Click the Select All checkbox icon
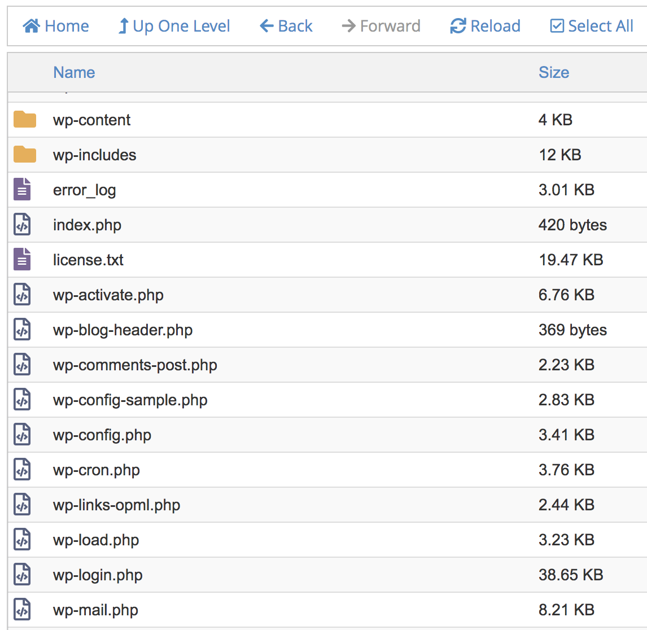The height and width of the screenshot is (630, 647). coord(557,26)
